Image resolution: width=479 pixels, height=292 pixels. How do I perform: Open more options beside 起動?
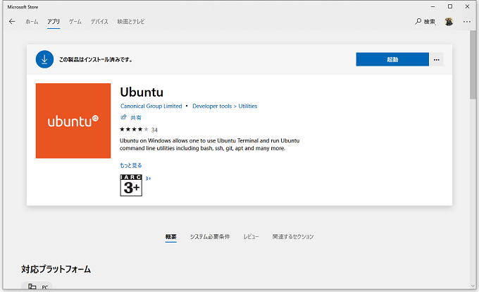point(437,59)
